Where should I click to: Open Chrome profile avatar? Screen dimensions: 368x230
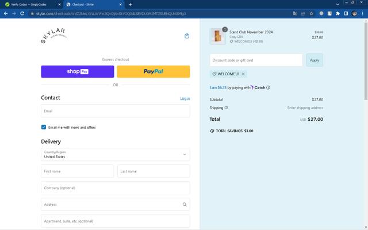(354, 13)
